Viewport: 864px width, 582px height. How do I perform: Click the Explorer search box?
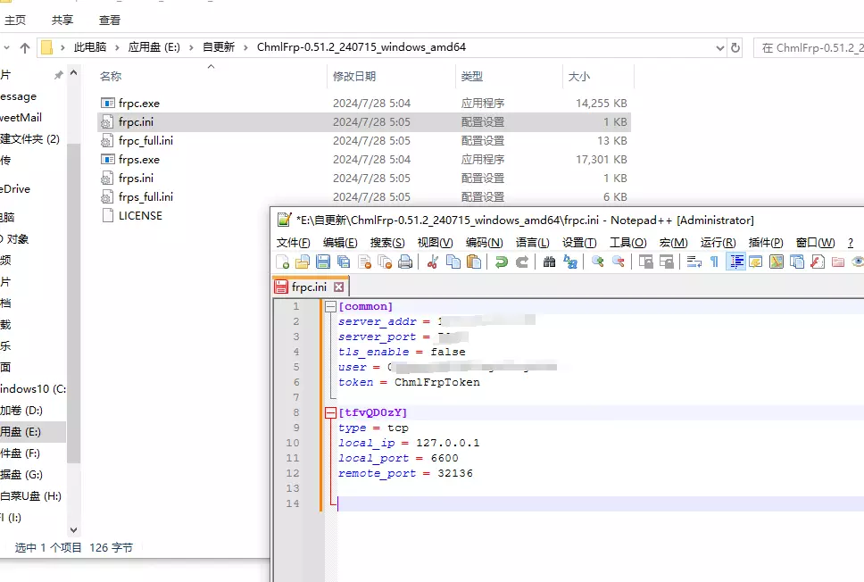point(809,48)
